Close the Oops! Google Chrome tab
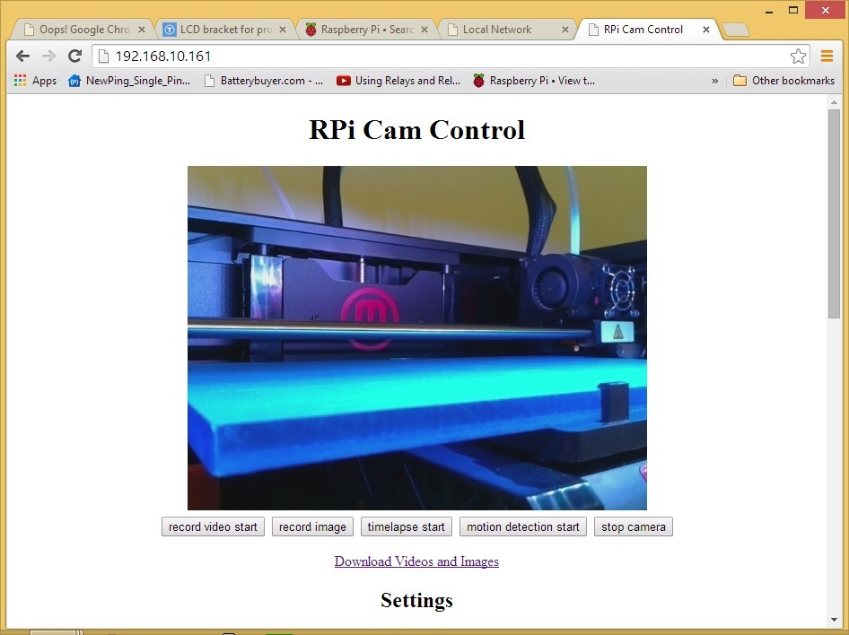Viewport: 849px width, 635px height. [x=142, y=30]
